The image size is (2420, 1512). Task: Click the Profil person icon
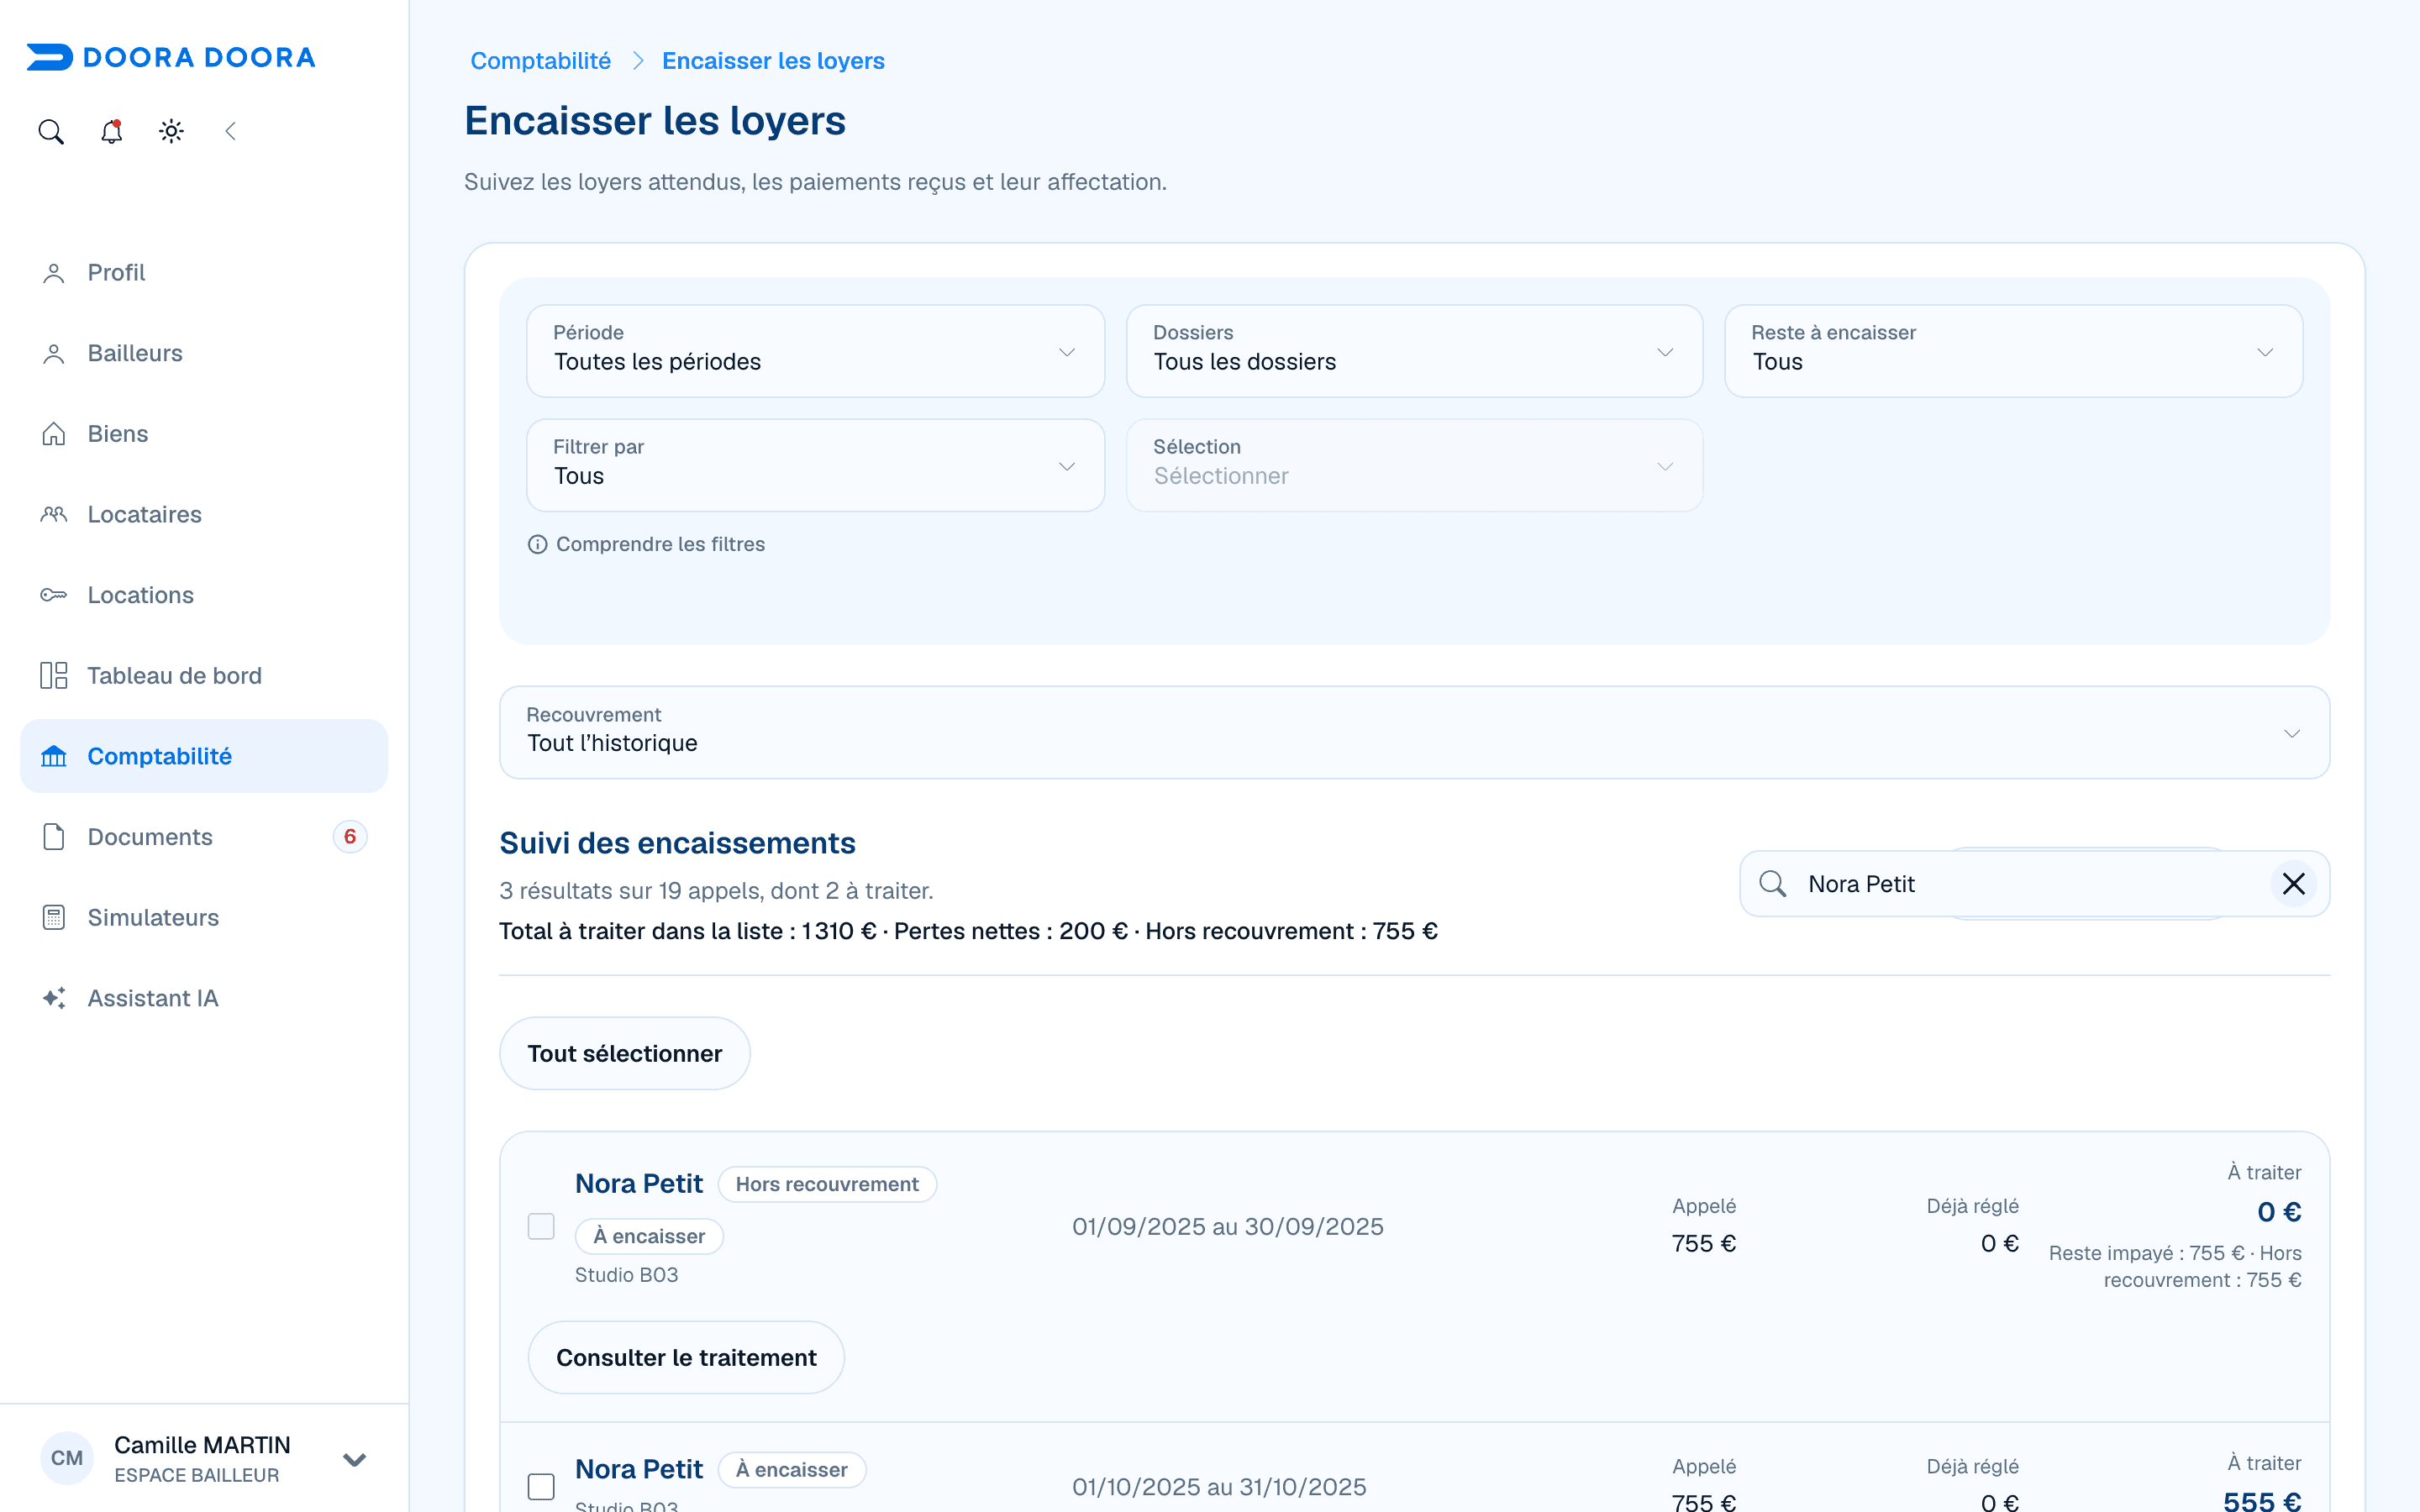coord(54,273)
